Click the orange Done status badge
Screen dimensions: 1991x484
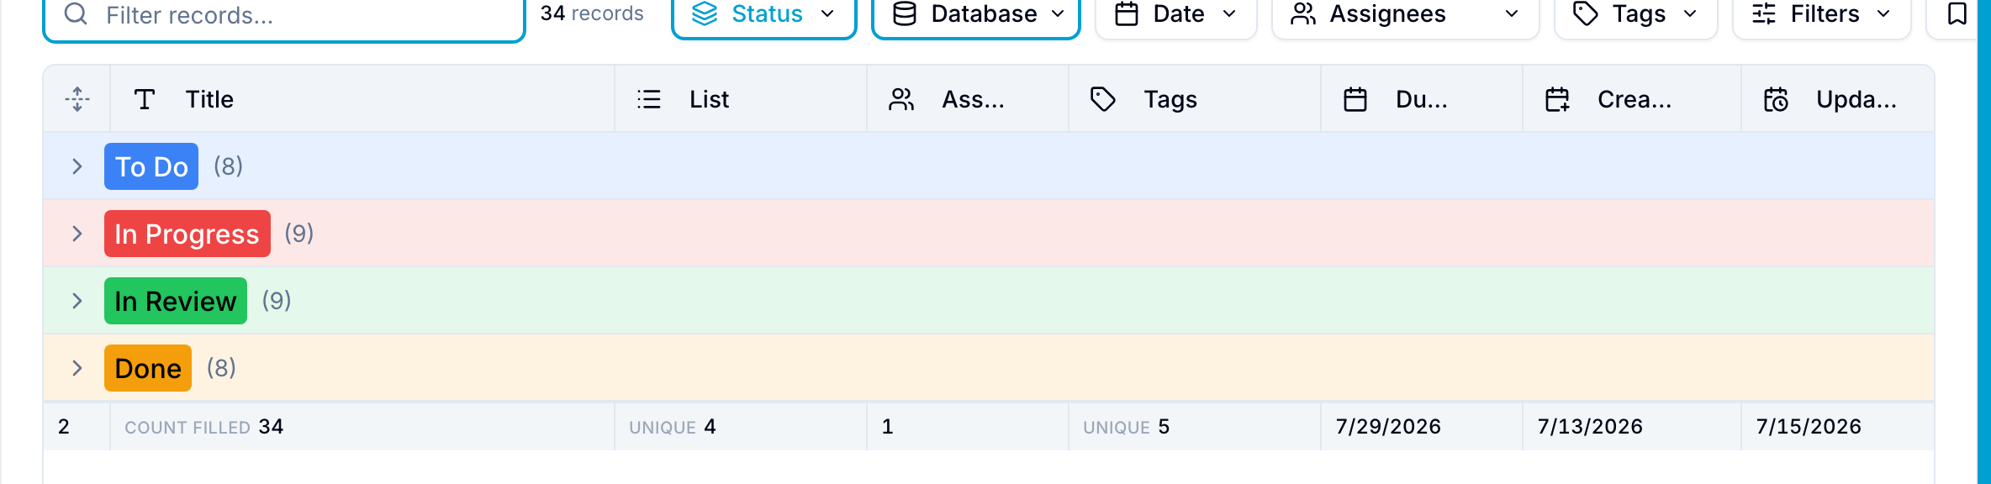point(148,368)
